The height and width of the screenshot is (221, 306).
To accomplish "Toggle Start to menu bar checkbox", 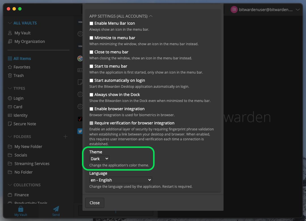I will coord(91,66).
